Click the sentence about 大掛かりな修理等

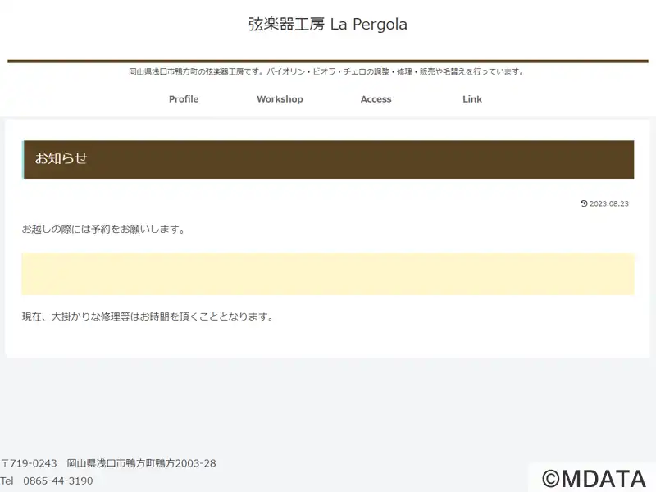[x=148, y=317]
